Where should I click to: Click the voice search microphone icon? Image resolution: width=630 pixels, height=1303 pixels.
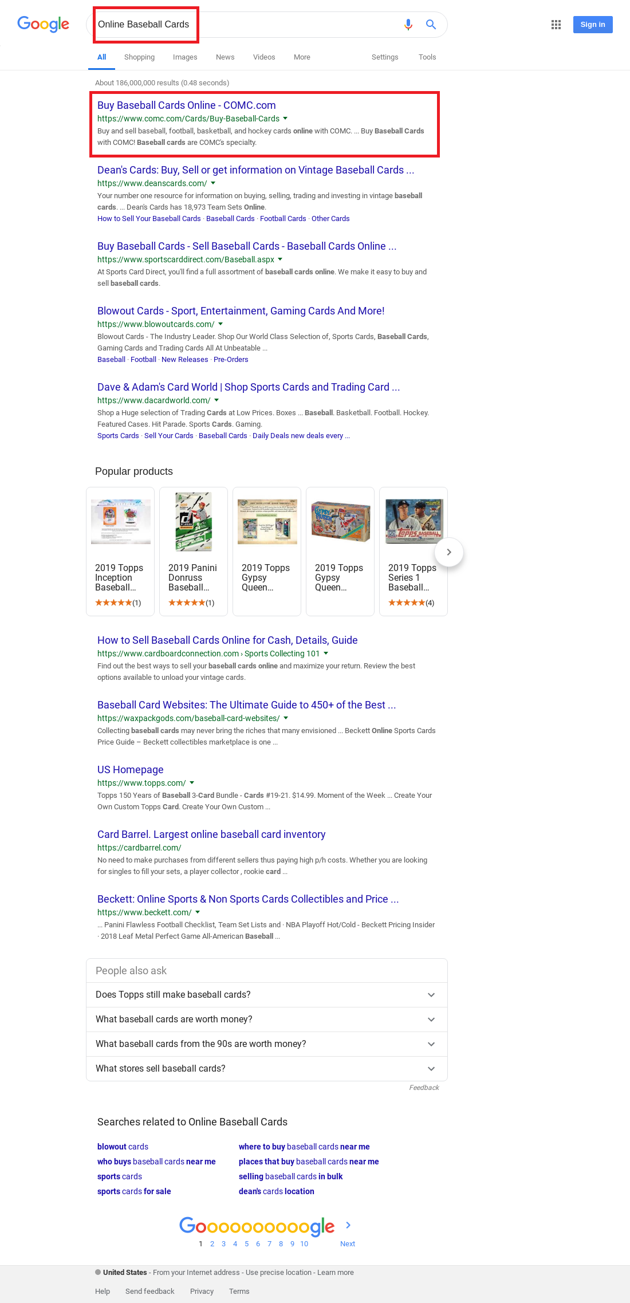[x=408, y=25]
